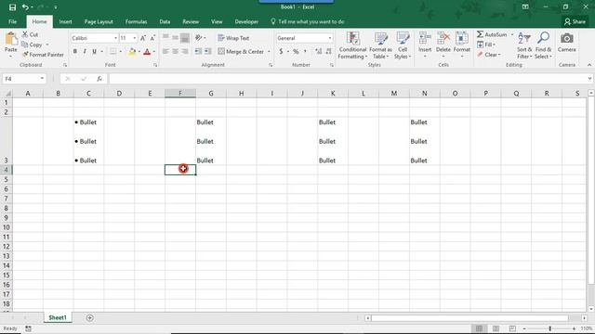This screenshot has height=334, width=595.
Task: Apply fill color to cell
Action: [x=132, y=52]
